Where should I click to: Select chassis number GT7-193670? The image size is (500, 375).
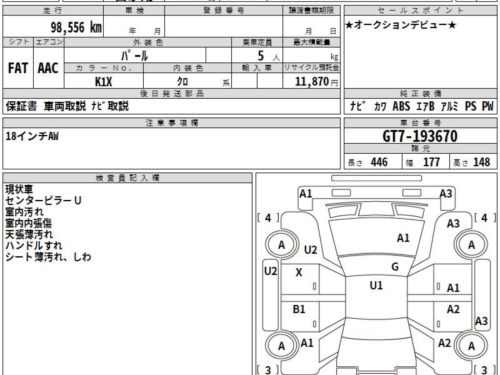point(420,136)
